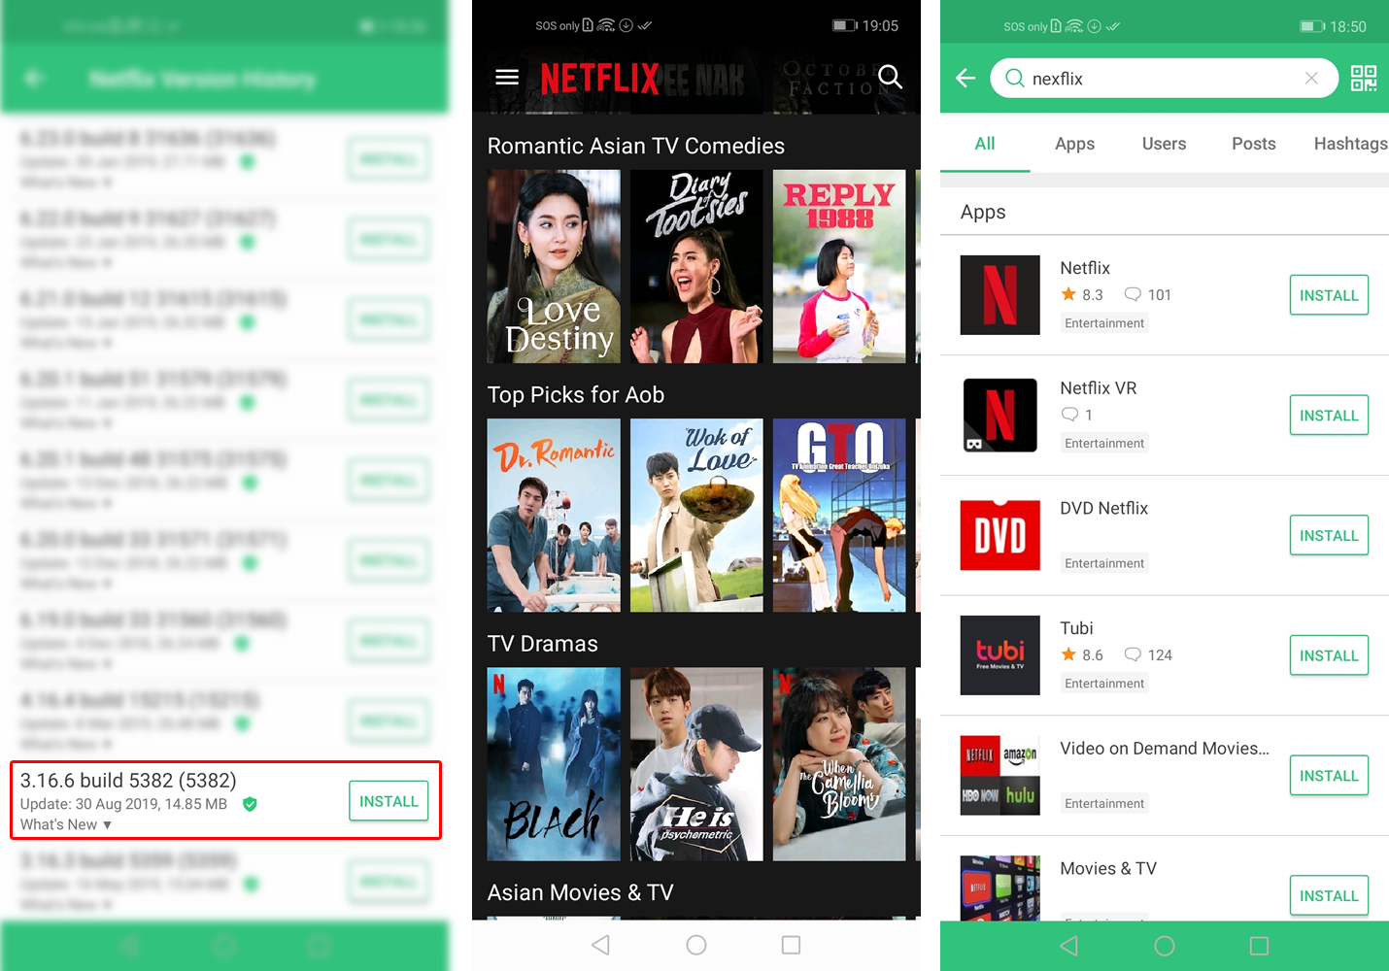Open the Netflix hamburger menu
This screenshot has width=1389, height=971.
click(x=507, y=77)
